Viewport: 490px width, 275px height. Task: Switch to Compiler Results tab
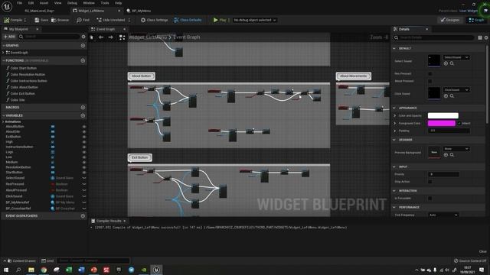pyautogui.click(x=109, y=221)
